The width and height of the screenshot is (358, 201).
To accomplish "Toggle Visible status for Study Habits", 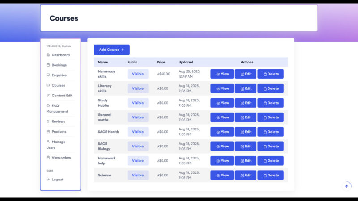I will coord(138,103).
